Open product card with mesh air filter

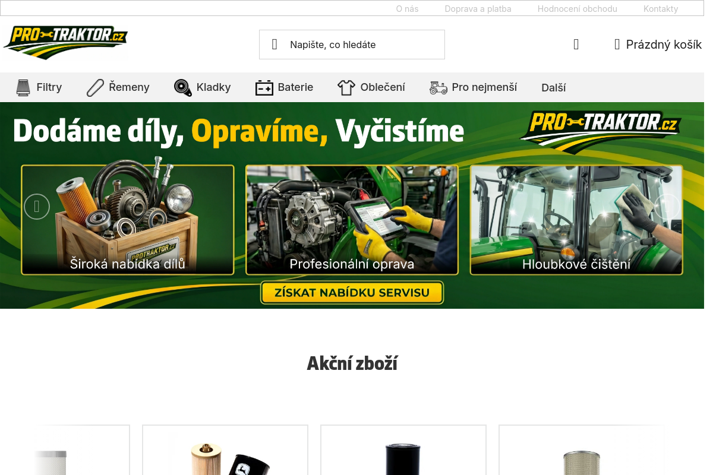582,450
